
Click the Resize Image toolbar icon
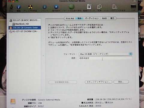pyautogui.click(x=115, y=7)
